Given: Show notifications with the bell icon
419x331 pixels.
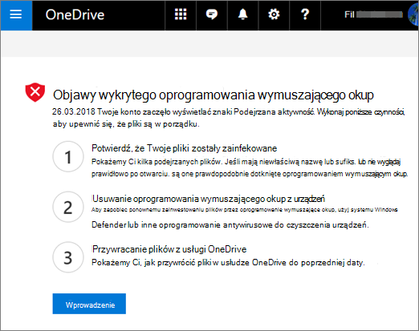Looking at the screenshot, I should pyautogui.click(x=242, y=15).
